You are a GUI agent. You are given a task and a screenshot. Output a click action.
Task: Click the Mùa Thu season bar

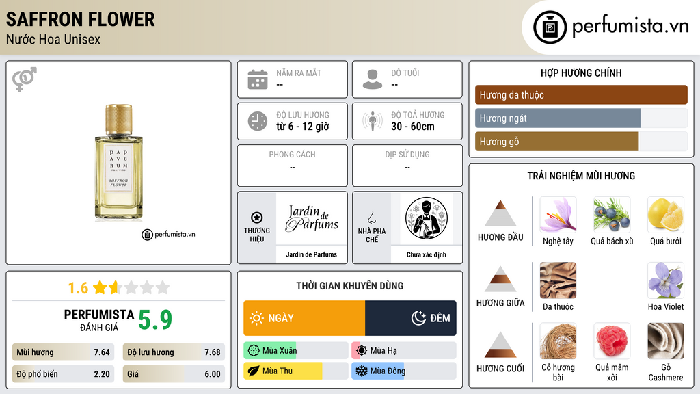tap(296, 371)
